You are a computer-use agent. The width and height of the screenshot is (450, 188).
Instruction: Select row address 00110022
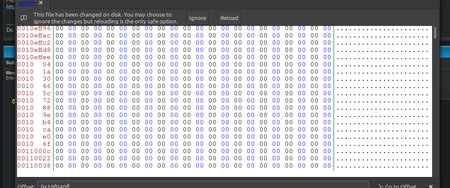[34, 158]
